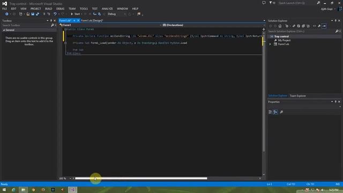The width and height of the screenshot is (343, 193).
Task: Open the feedback chat bubble icon
Action: 264,3
